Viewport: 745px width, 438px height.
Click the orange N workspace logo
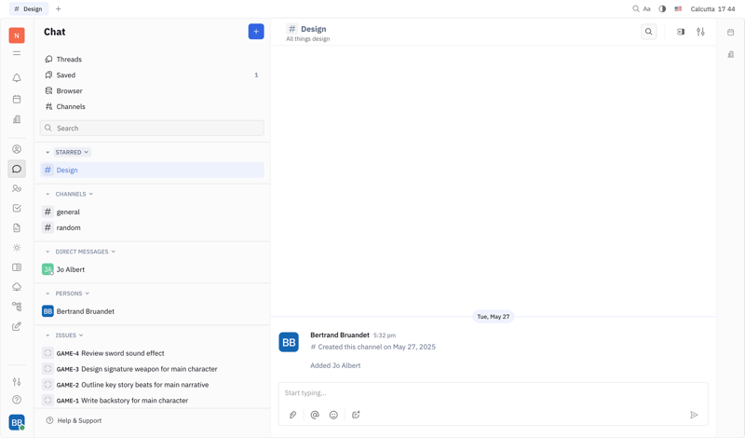(17, 35)
